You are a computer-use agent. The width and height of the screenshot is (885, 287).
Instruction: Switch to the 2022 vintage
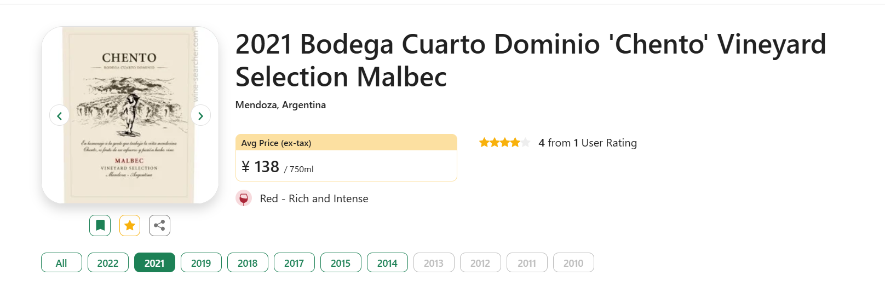pos(108,262)
